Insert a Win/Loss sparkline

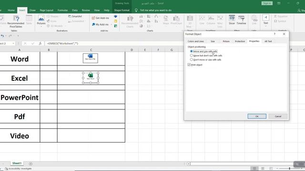pos(220,21)
